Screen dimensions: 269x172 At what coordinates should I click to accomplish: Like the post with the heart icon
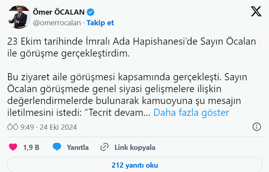13,147
